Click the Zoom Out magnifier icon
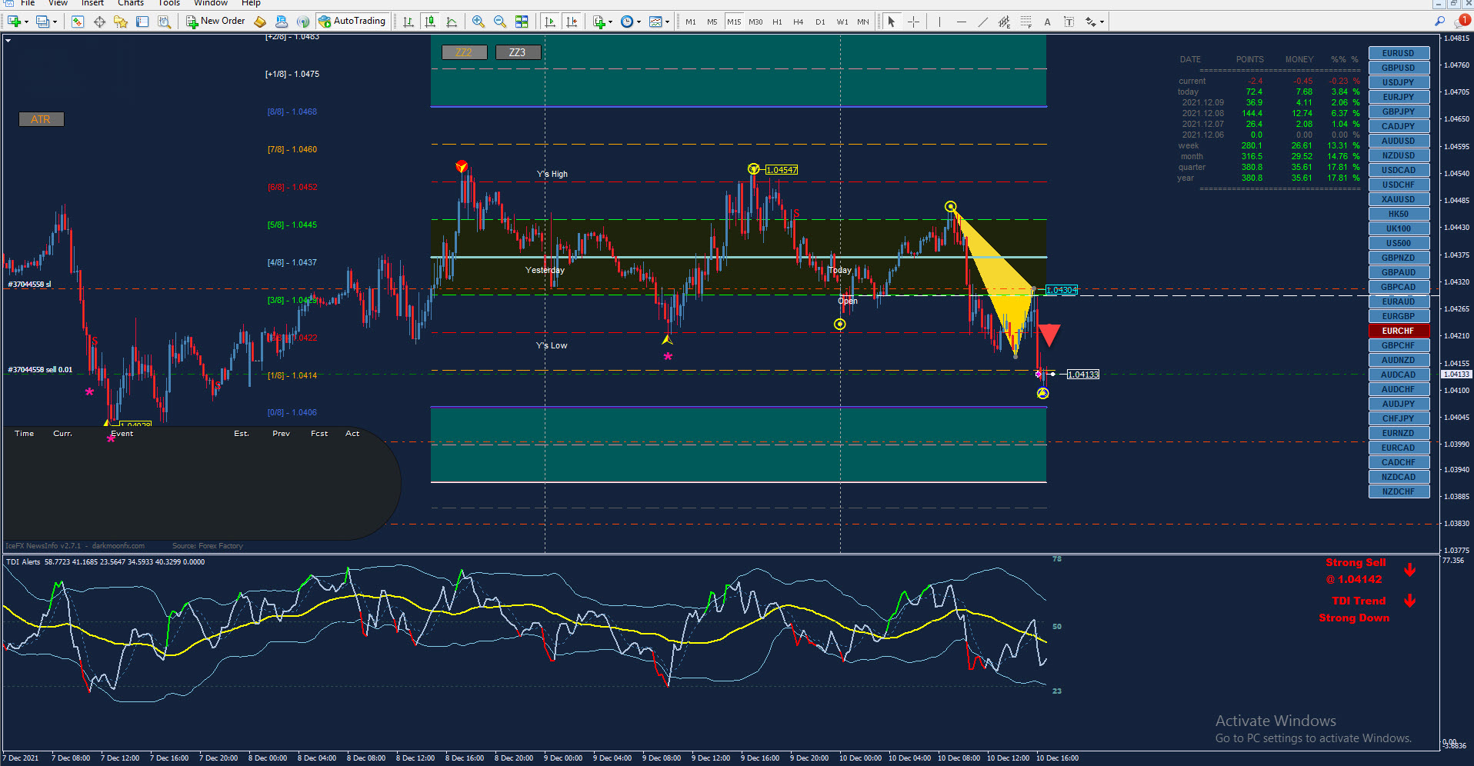1474x766 pixels. click(x=500, y=22)
